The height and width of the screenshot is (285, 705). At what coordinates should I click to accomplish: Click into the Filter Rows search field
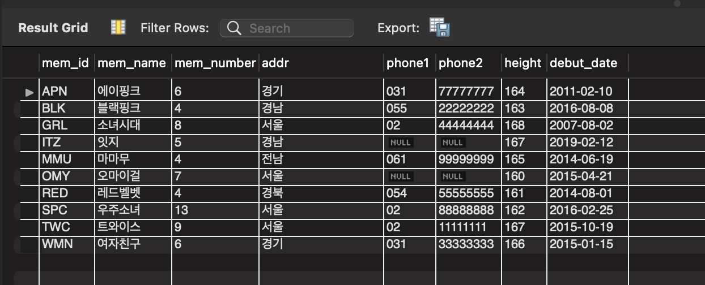(287, 28)
